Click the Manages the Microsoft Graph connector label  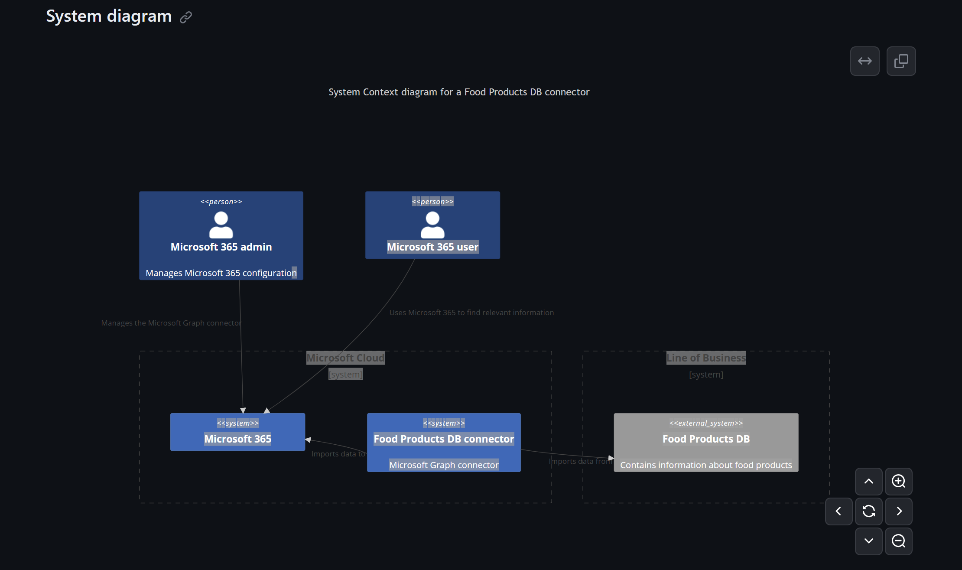coord(171,322)
